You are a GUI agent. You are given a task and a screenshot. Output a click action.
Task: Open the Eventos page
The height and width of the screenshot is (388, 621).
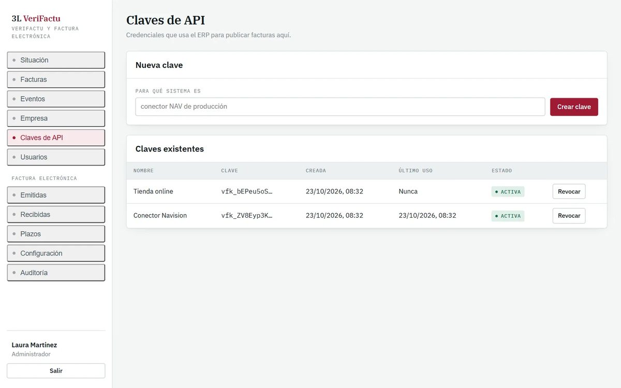point(56,99)
